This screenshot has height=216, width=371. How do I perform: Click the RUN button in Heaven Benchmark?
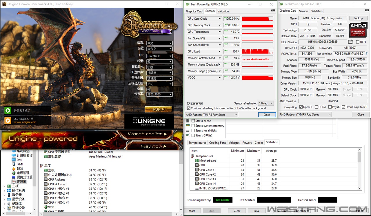(158, 109)
